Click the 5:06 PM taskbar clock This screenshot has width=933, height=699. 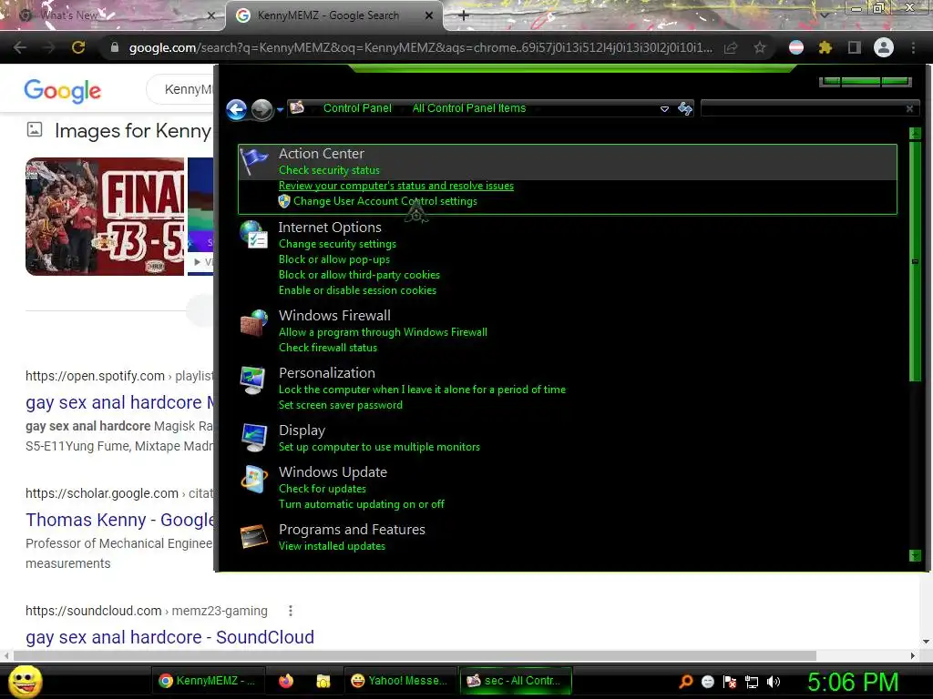click(853, 682)
